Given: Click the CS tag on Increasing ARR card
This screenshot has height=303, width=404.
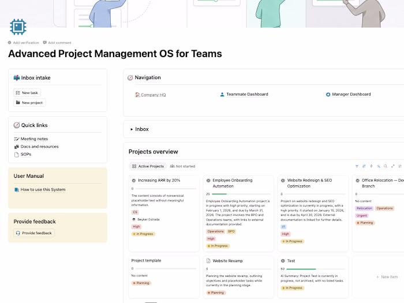Looking at the screenshot, I should click(135, 212).
